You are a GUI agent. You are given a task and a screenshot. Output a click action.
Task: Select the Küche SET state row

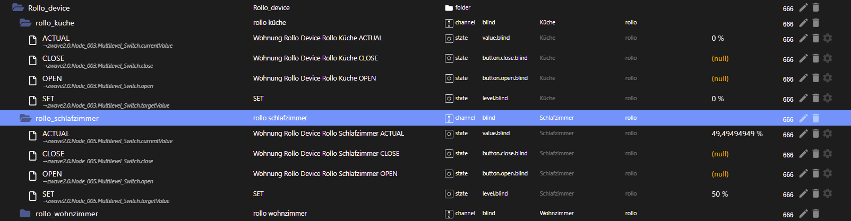pyautogui.click(x=48, y=99)
